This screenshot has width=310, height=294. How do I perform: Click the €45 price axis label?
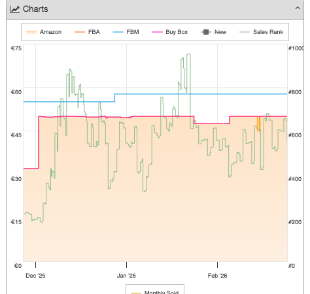point(16,135)
